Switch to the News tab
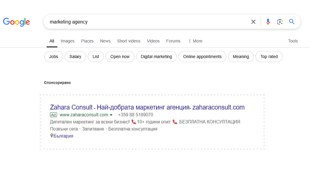Screen dimensions: 314x176 105,41
